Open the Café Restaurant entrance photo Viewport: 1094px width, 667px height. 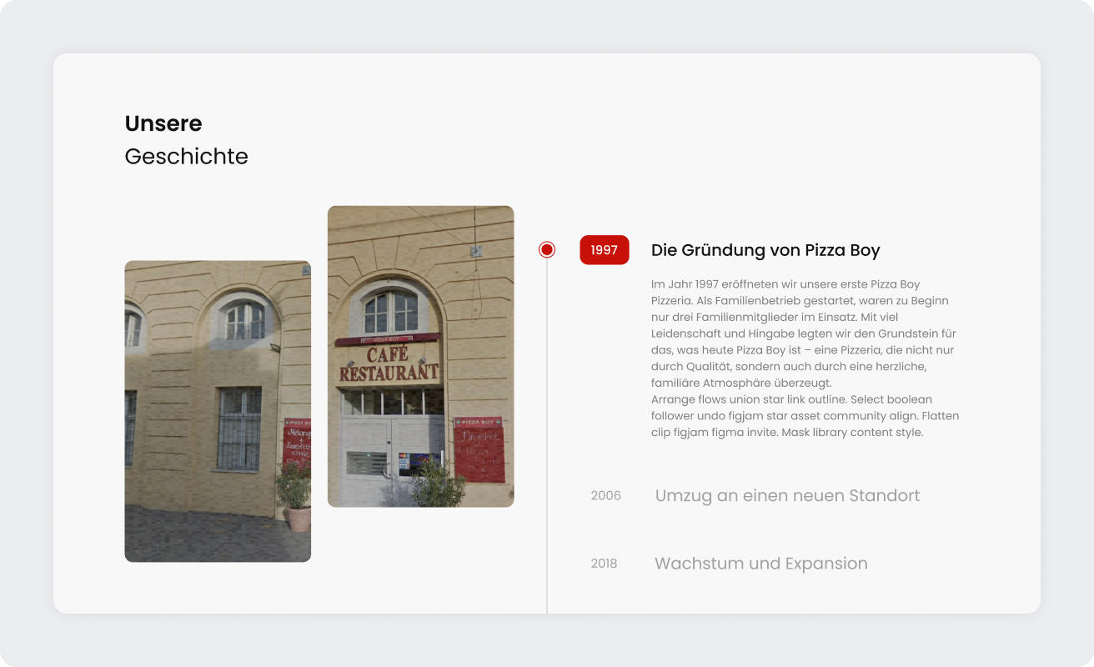421,357
